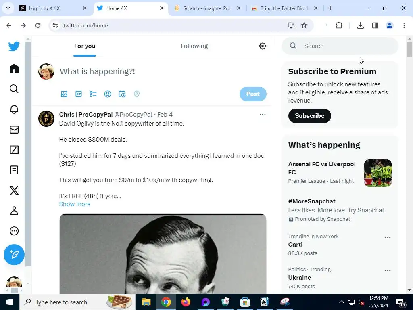Open Messages envelope icon
413x310 pixels.
coord(14,130)
